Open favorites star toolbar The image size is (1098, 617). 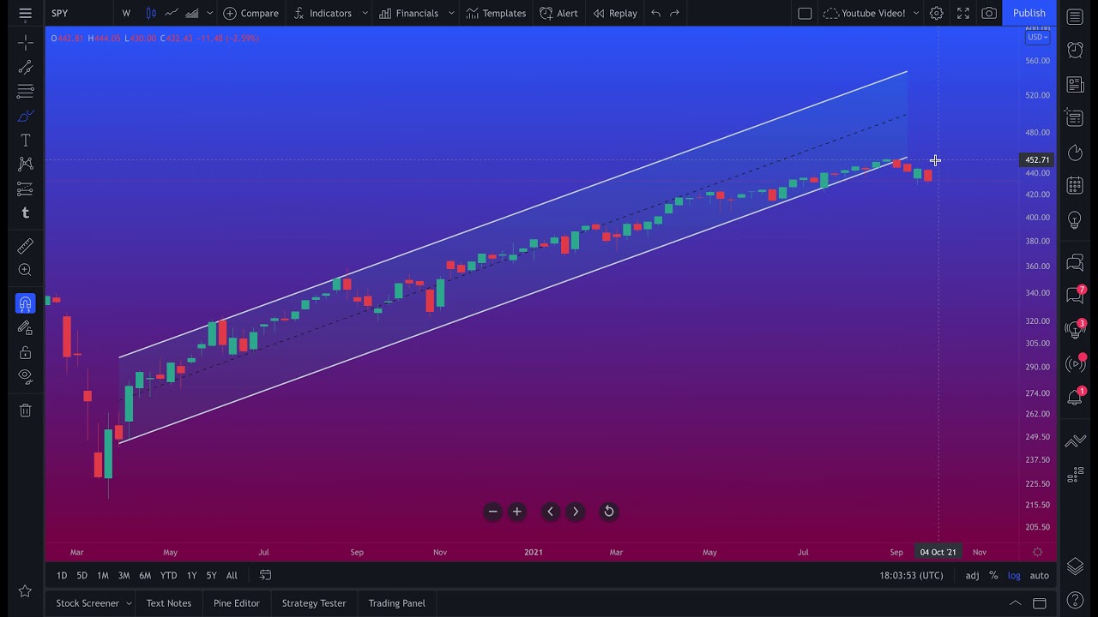pos(25,590)
